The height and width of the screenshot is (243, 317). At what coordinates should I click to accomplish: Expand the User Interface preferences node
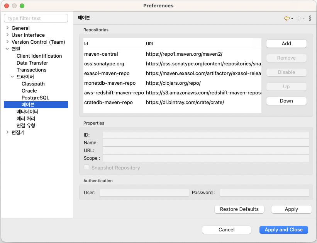click(7, 35)
